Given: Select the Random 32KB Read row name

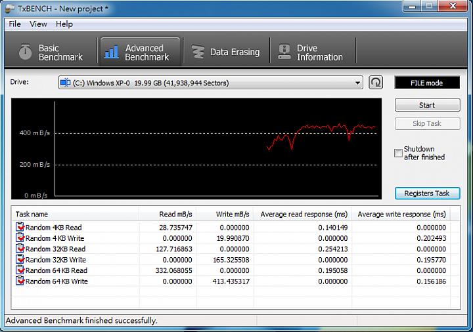Looking at the screenshot, I should click(55, 249).
